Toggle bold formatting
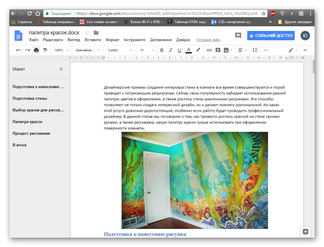The width and height of the screenshot is (324, 247). point(162,50)
